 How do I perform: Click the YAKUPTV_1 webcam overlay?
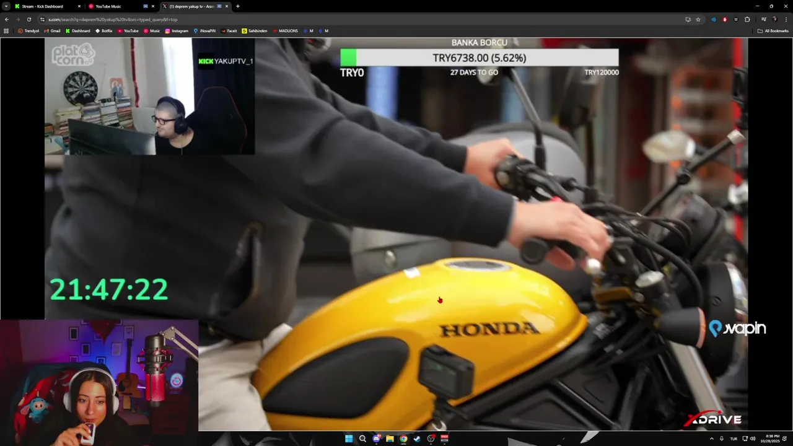coord(149,96)
